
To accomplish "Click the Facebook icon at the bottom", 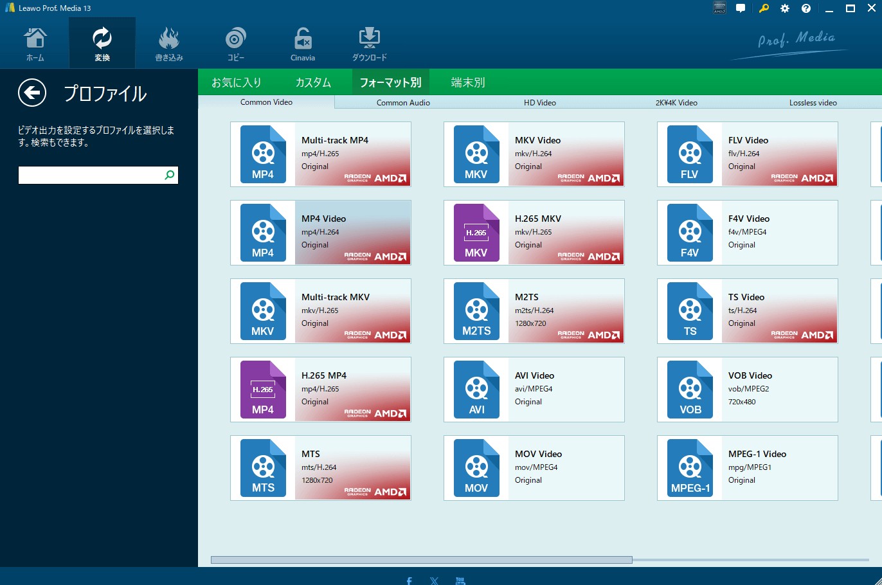I will pyautogui.click(x=409, y=580).
